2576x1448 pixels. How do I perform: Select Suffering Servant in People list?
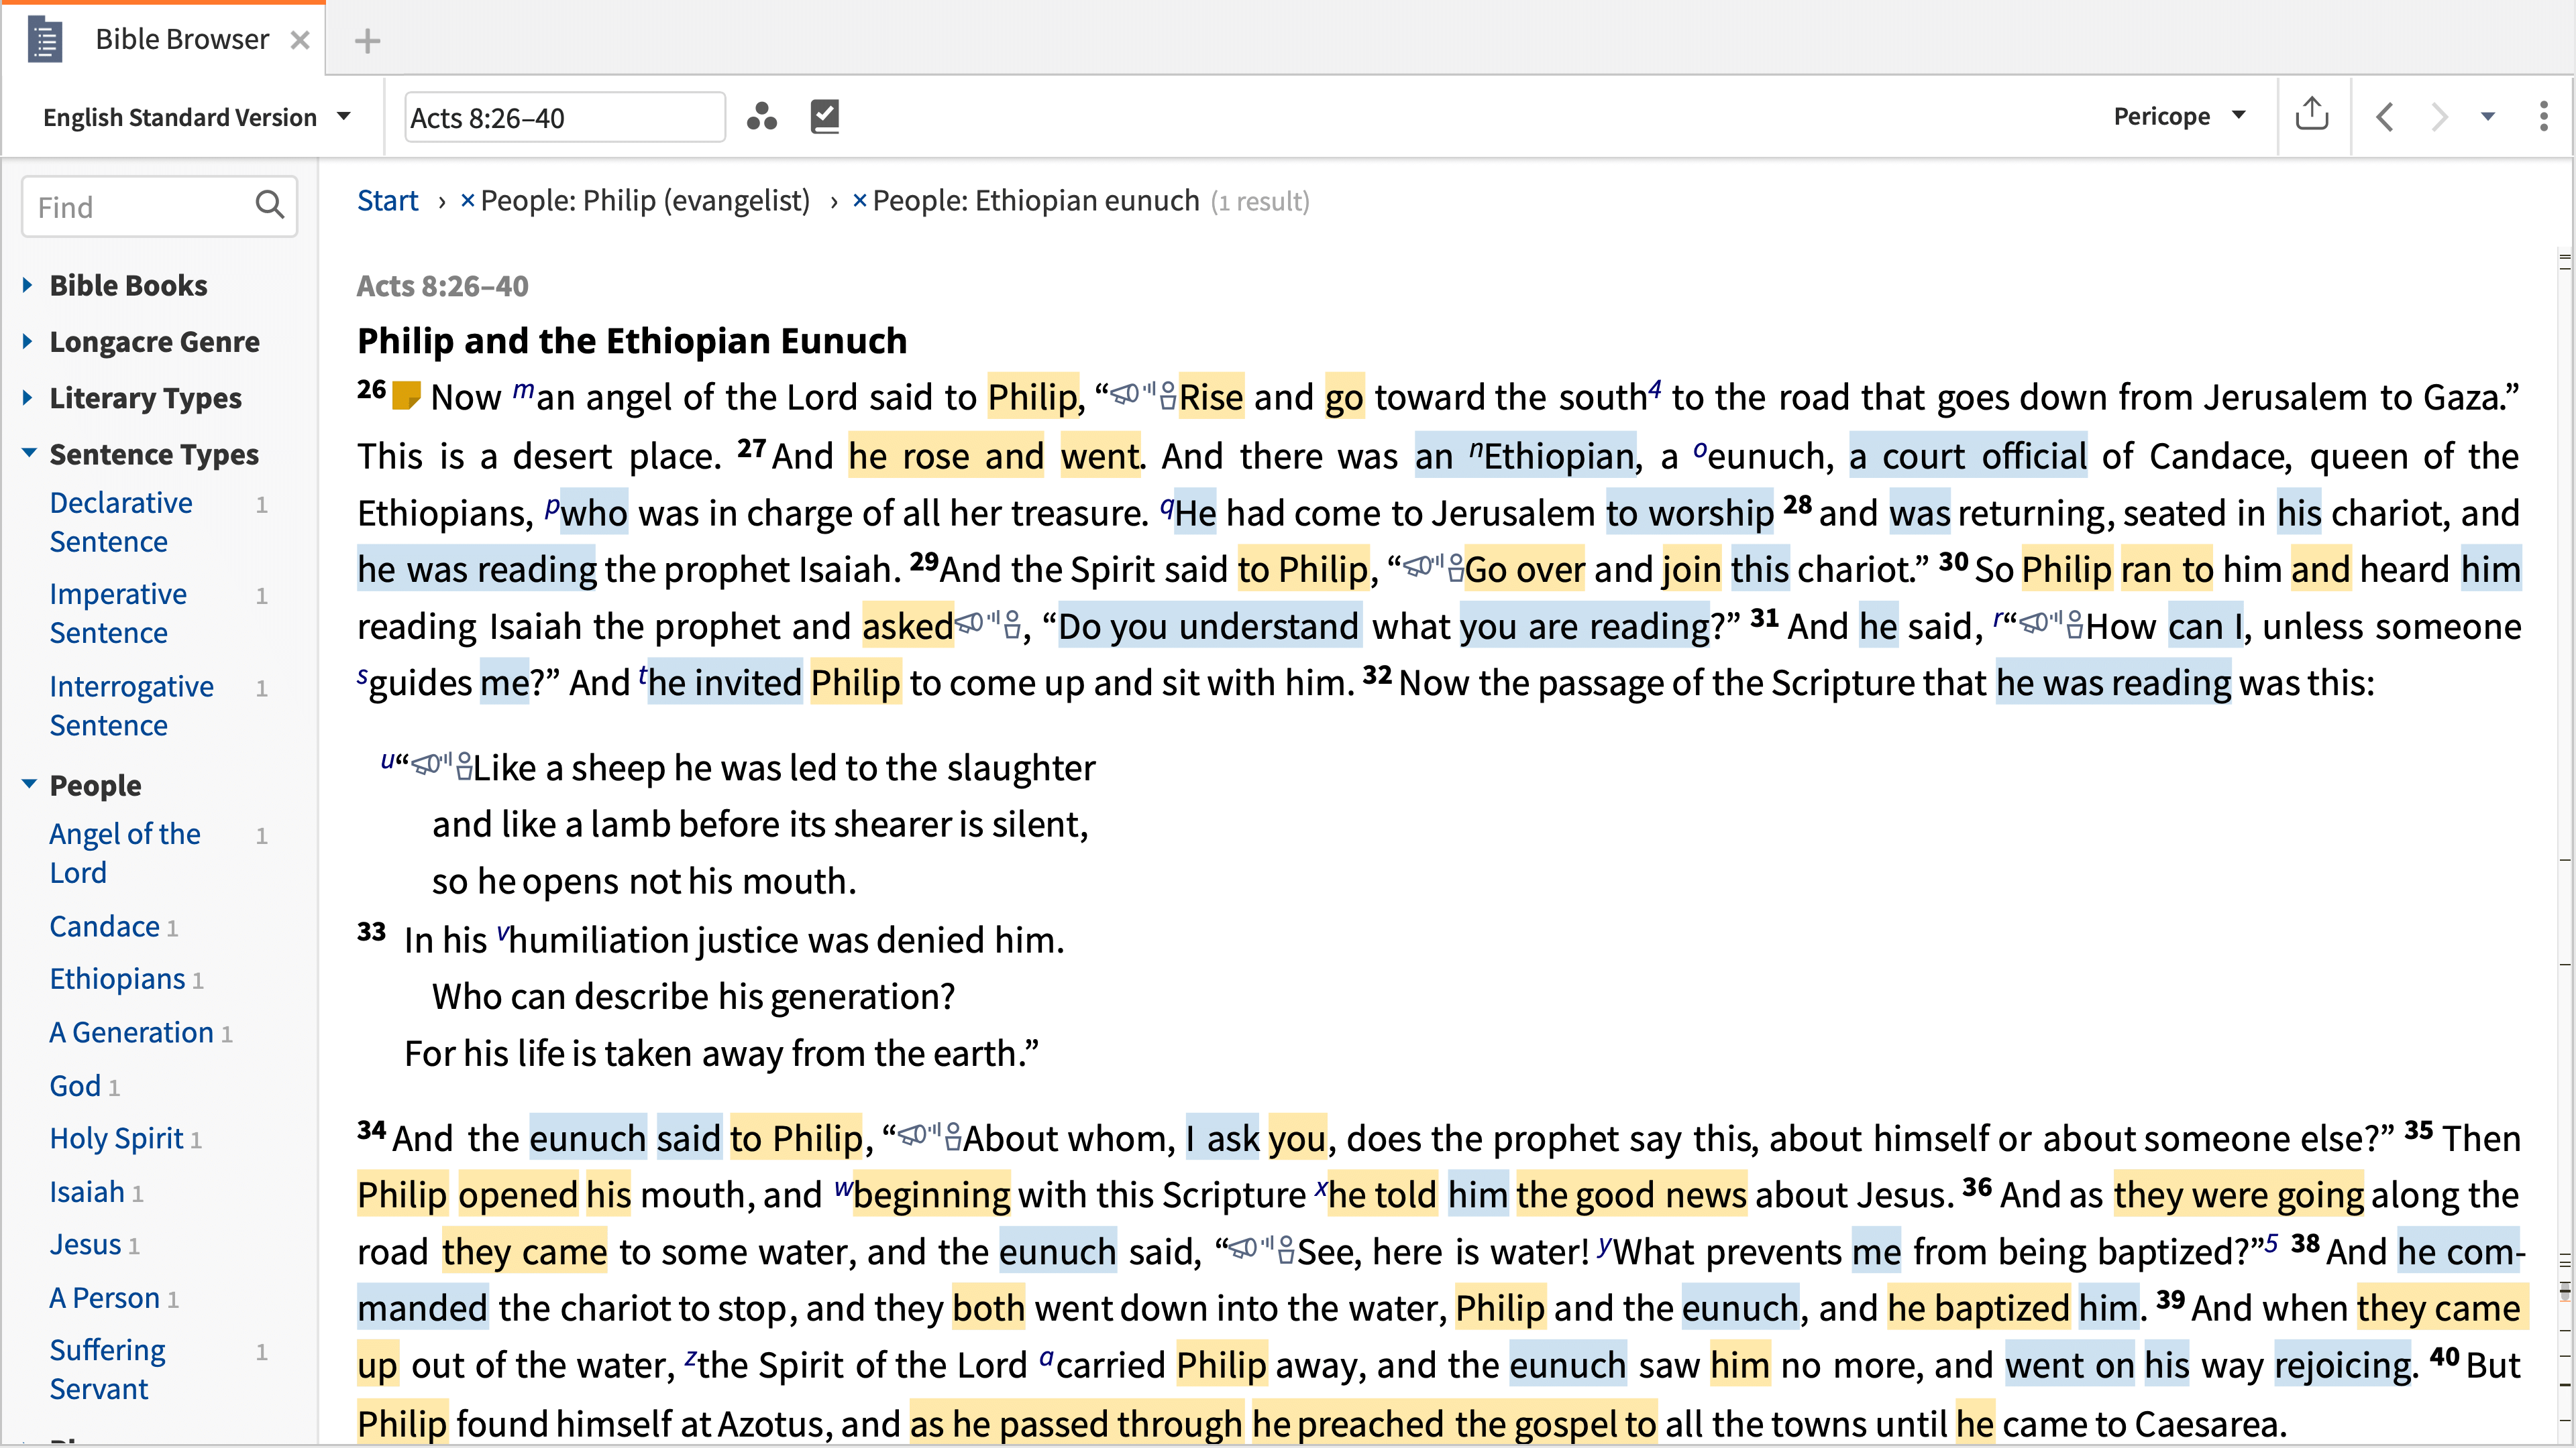click(108, 1369)
